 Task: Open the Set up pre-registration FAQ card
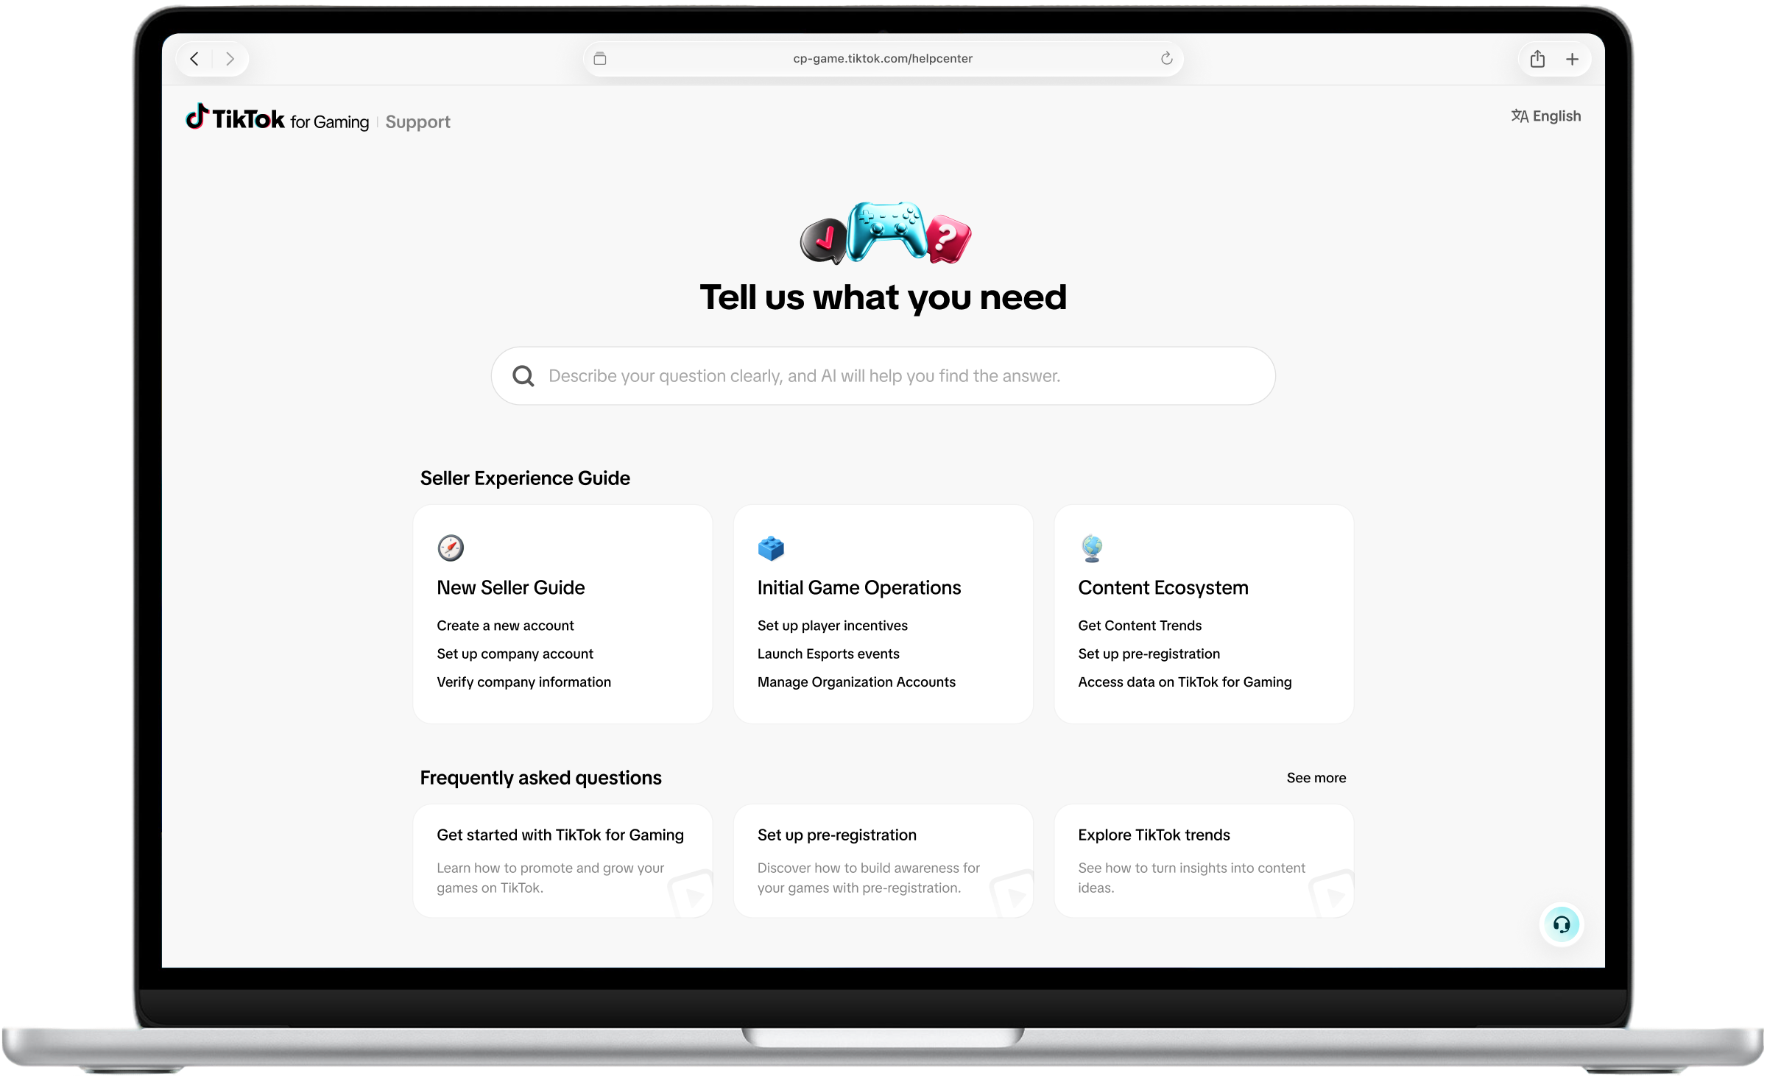[883, 861]
